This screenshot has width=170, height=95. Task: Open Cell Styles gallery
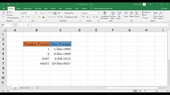119,15
